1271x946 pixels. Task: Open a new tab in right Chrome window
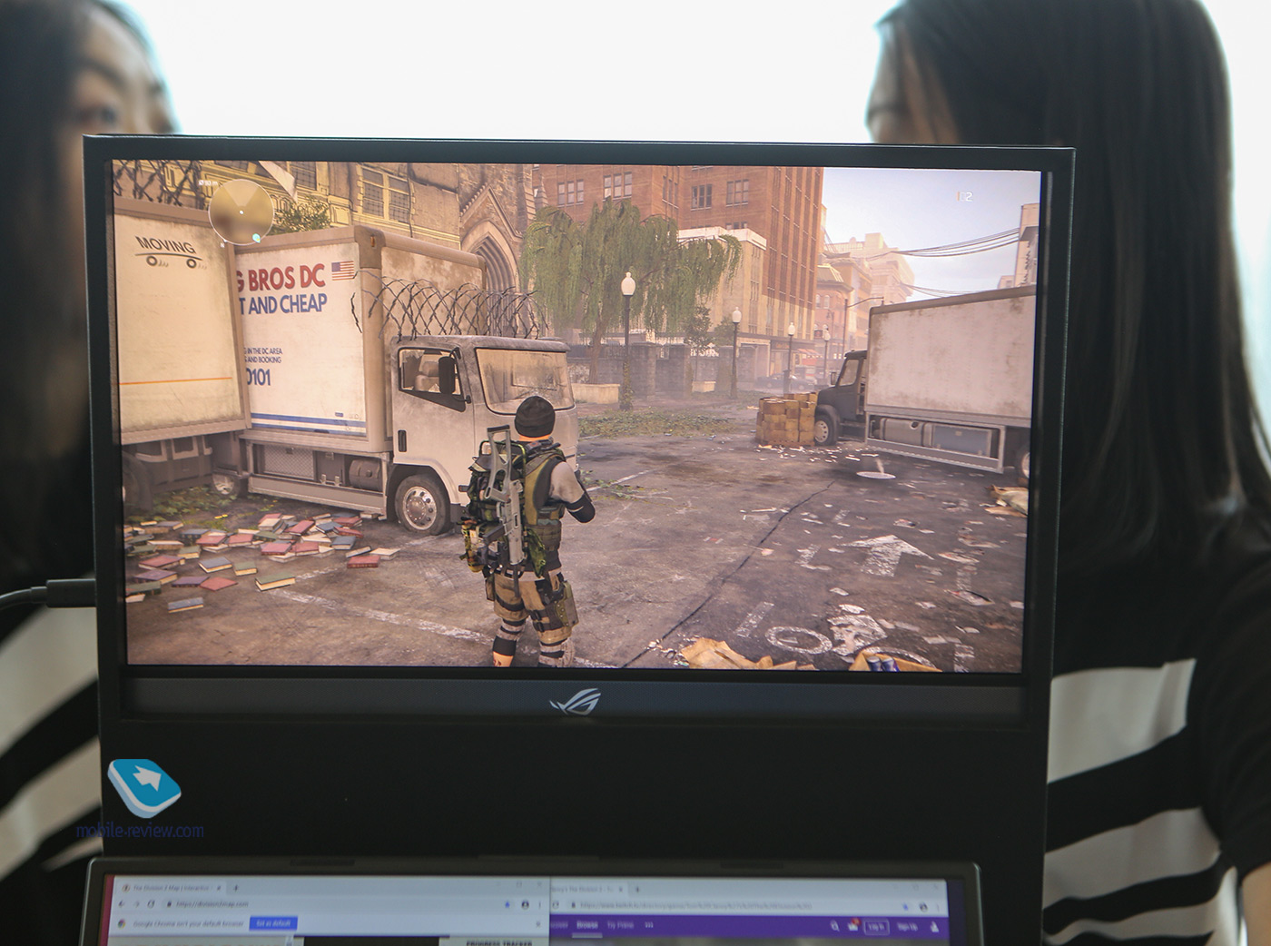tap(637, 890)
